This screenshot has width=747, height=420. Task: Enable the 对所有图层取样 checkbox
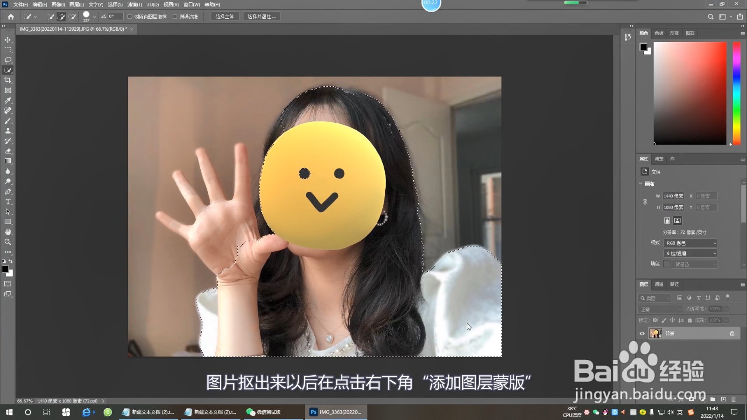click(130, 16)
